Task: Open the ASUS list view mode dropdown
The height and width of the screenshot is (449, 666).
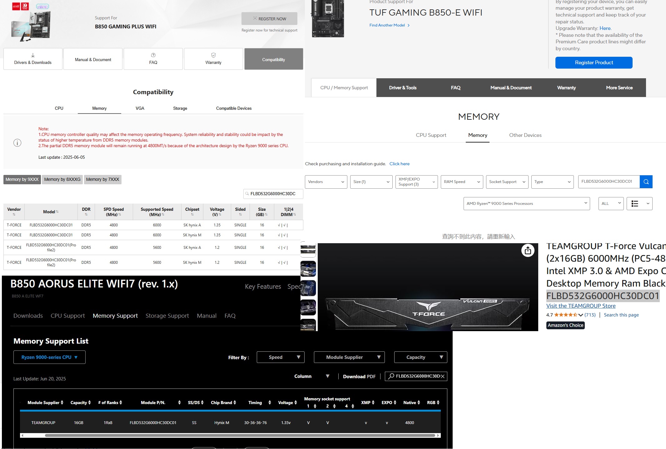Action: click(639, 204)
